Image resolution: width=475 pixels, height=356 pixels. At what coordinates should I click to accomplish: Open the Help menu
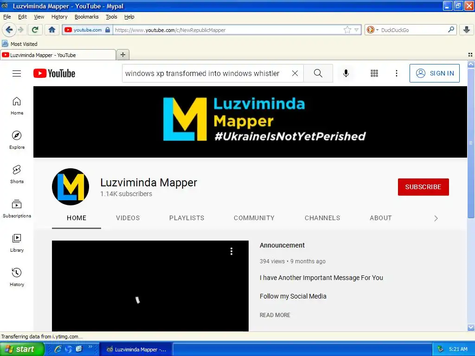pyautogui.click(x=129, y=17)
